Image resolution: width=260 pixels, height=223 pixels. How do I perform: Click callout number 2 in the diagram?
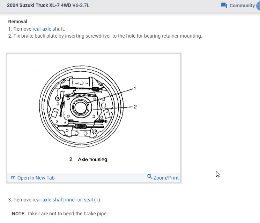click(x=135, y=107)
